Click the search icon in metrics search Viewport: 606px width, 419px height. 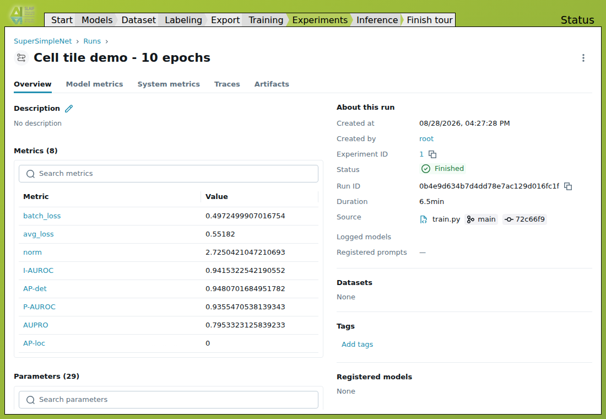pyautogui.click(x=30, y=174)
